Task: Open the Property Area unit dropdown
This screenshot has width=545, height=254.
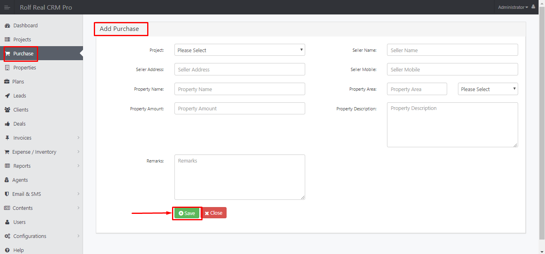Action: (488, 89)
